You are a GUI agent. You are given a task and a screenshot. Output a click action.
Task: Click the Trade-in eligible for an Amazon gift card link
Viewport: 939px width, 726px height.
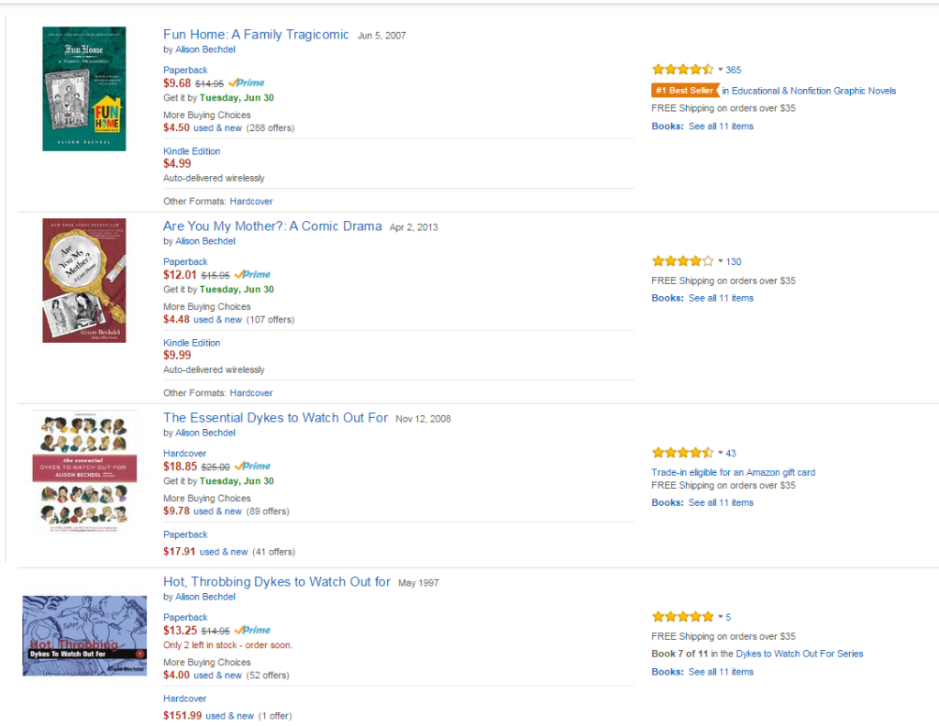tap(733, 473)
